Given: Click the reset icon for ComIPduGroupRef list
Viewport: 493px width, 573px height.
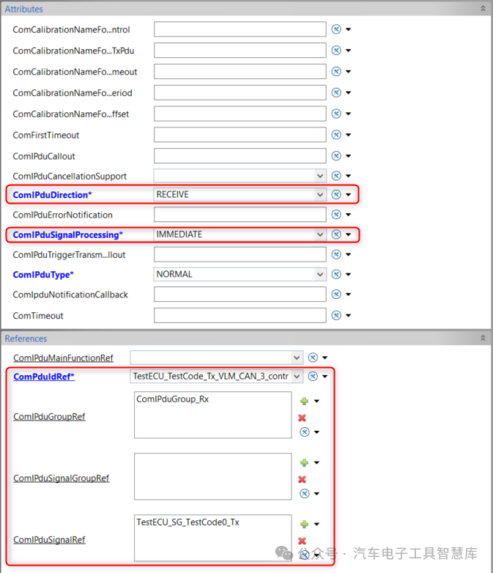Looking at the screenshot, I should pos(305,432).
